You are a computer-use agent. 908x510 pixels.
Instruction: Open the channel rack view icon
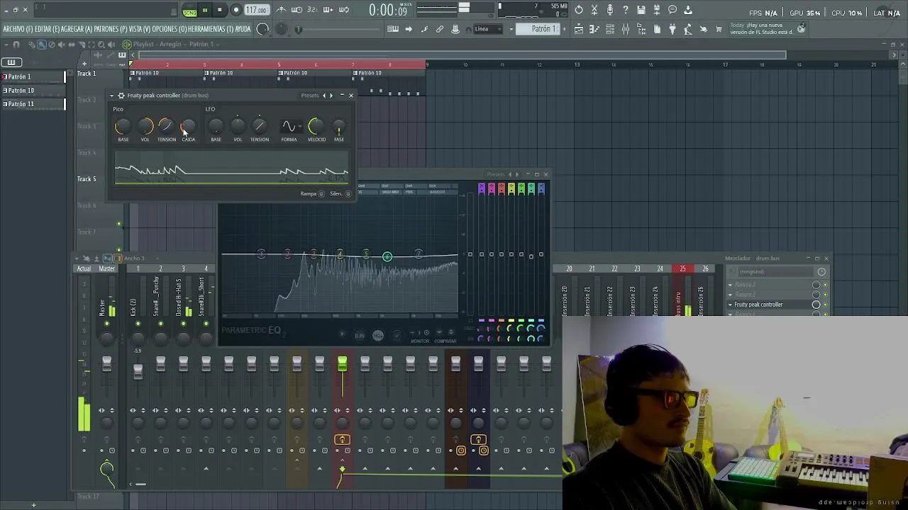click(610, 29)
